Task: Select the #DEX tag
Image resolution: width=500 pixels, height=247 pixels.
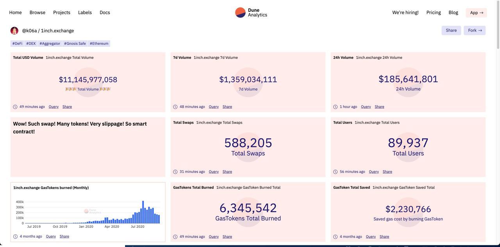Action: pos(31,44)
